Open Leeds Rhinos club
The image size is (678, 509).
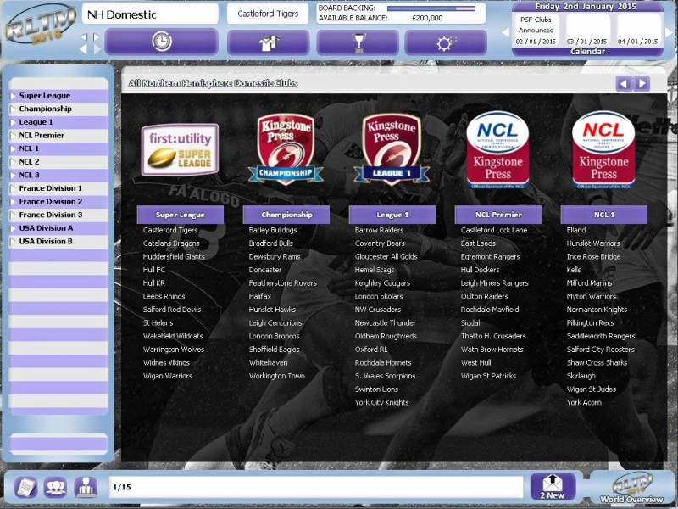click(164, 296)
